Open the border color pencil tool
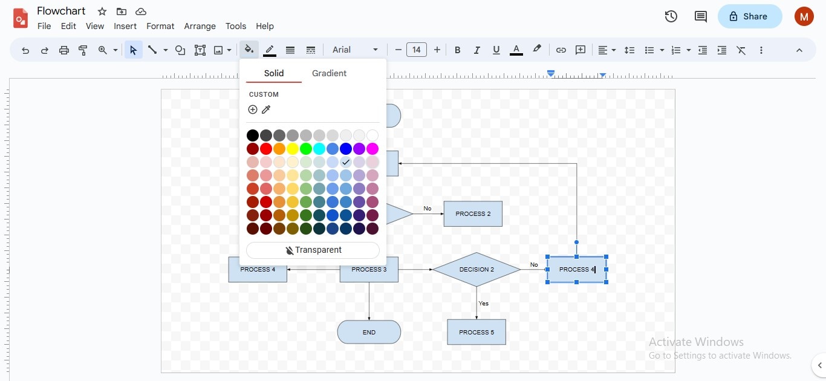 [270, 50]
